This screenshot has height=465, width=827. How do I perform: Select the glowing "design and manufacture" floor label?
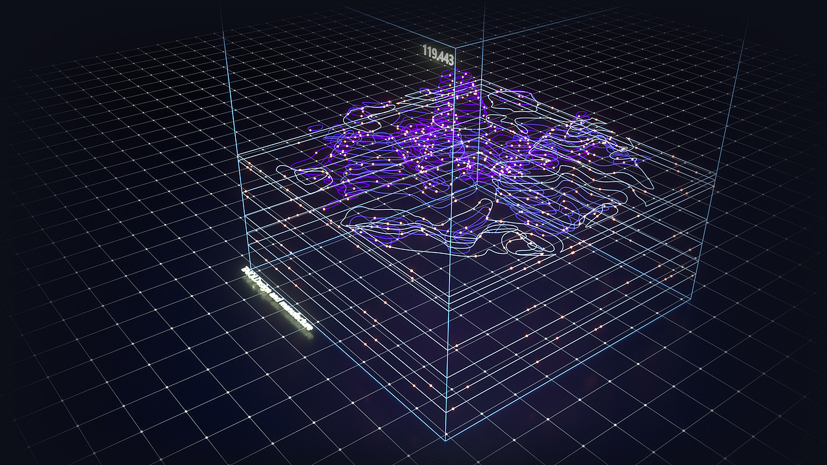pyautogui.click(x=277, y=298)
